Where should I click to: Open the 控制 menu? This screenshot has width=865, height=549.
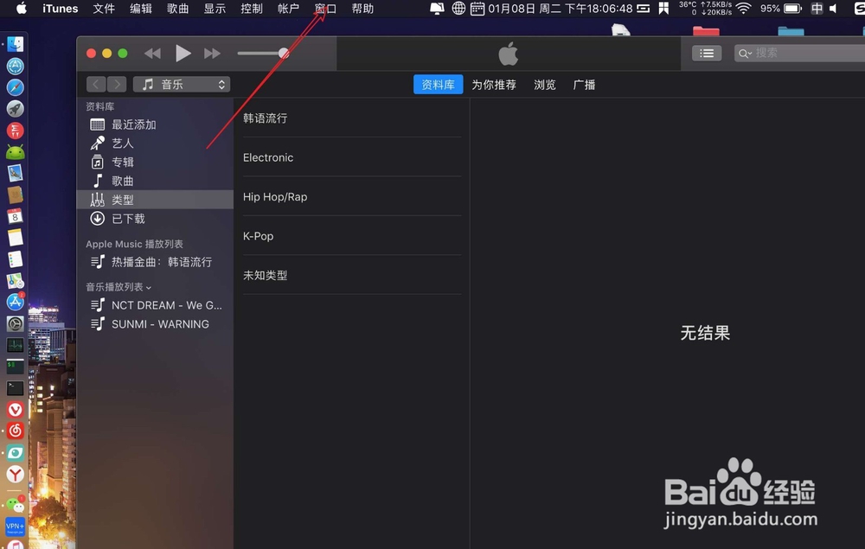(252, 9)
